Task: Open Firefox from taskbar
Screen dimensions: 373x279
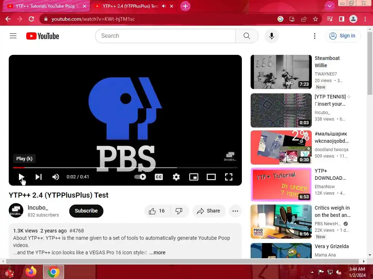Action: 31,272
